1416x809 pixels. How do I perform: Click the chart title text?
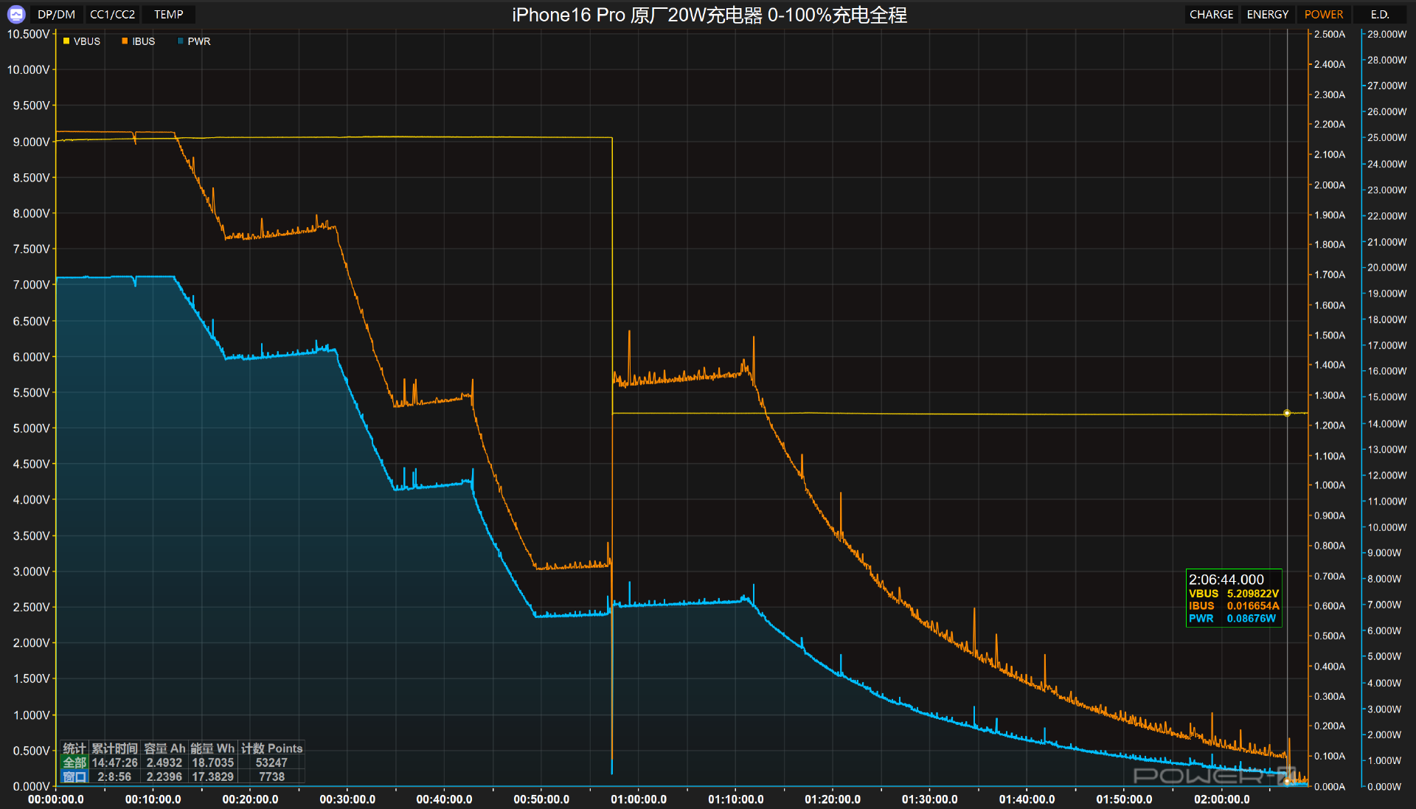point(709,15)
